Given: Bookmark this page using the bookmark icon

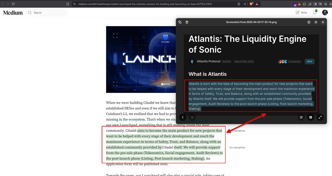Looking at the screenshot, I should (x=68, y=4).
